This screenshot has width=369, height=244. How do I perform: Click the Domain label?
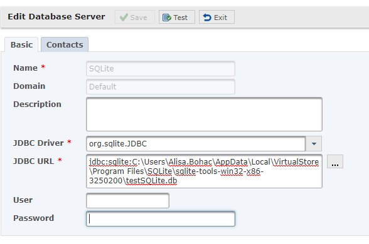29,86
